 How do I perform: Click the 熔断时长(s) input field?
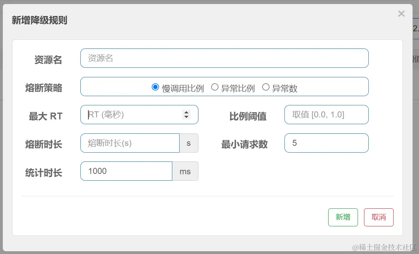tap(130, 143)
